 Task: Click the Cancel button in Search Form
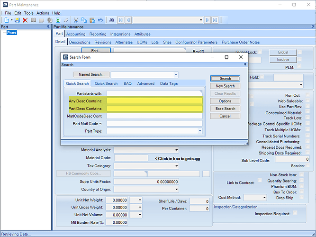225,116
